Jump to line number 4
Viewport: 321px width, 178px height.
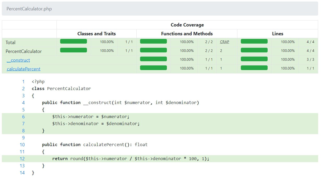pos(23,102)
